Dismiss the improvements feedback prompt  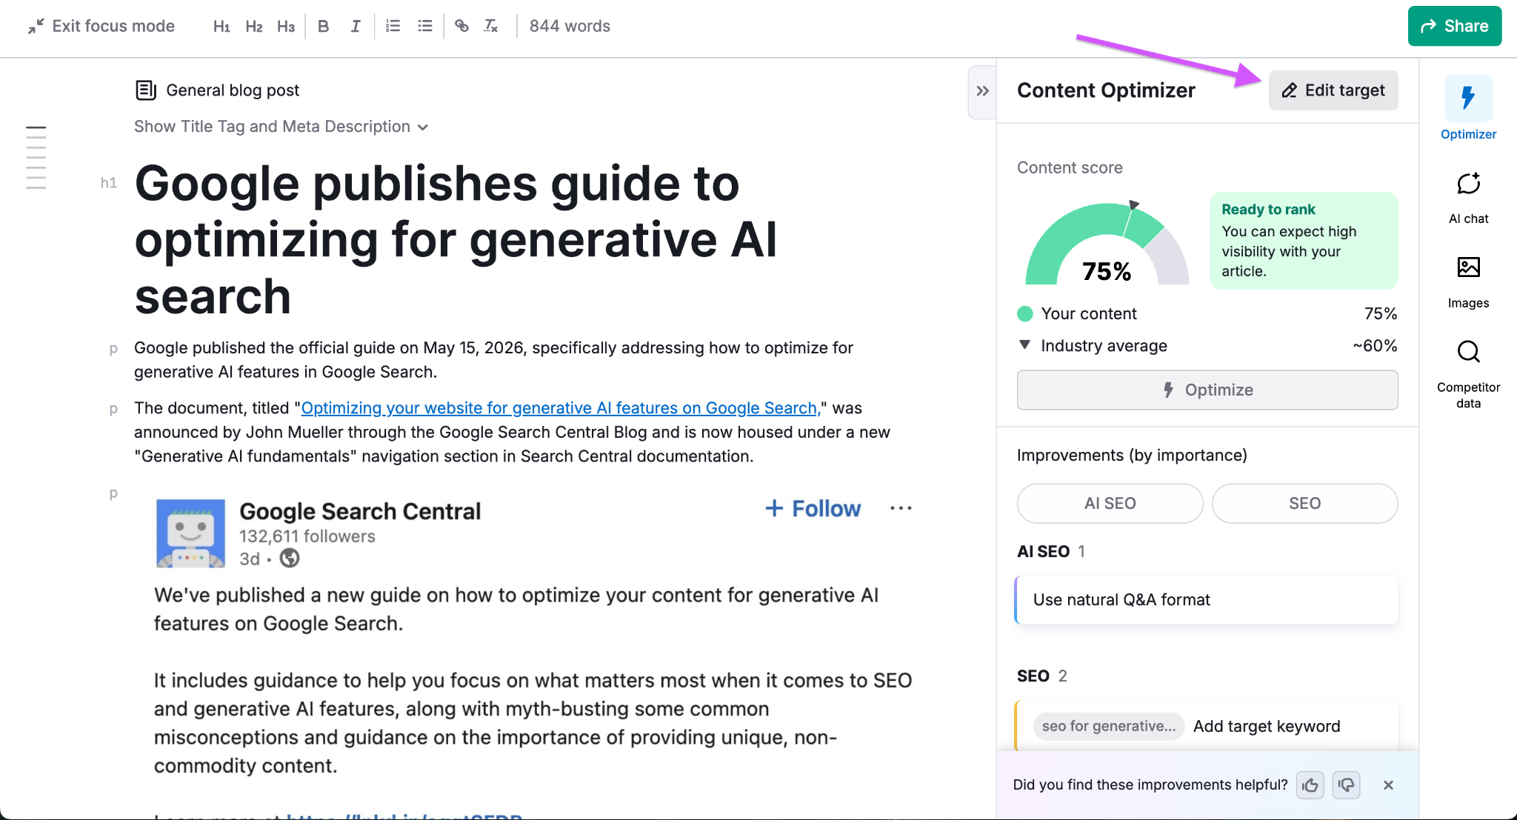(x=1388, y=785)
